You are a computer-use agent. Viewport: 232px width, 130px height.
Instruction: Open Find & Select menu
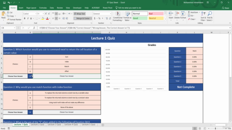[x=210, y=16]
